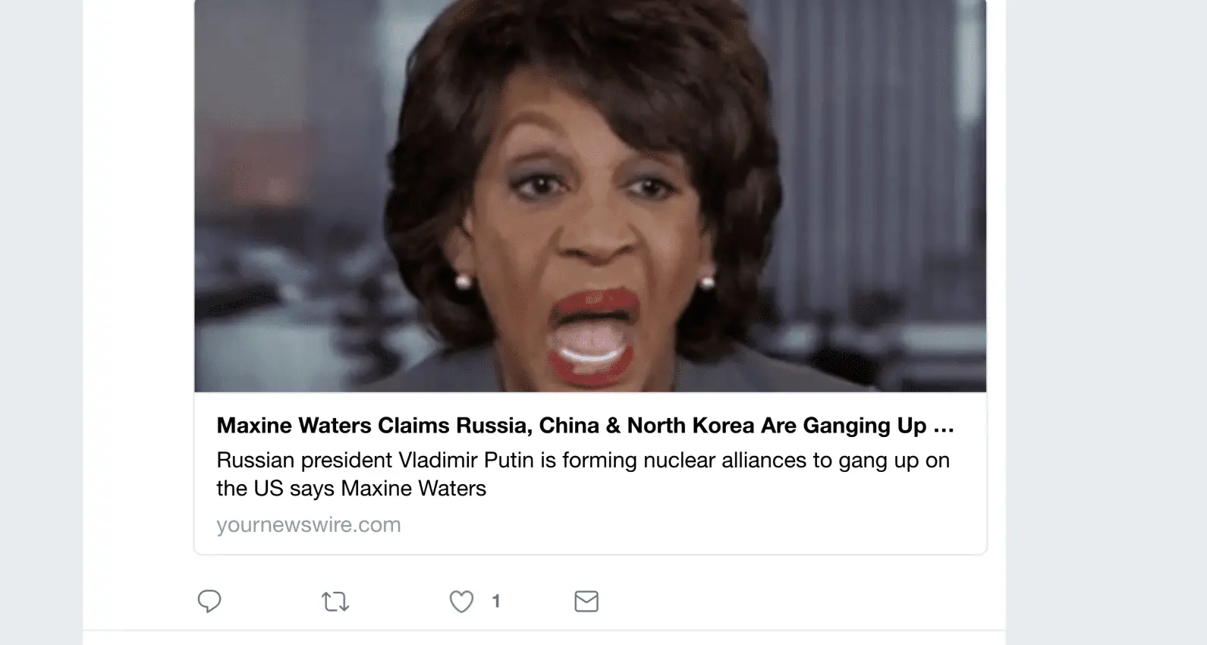Image resolution: width=1207 pixels, height=645 pixels.
Task: Like the tweet with the heart icon
Action: pos(461,601)
